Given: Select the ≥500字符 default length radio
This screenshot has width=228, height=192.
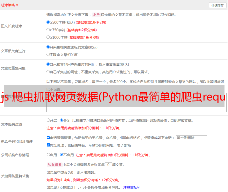Looking at the screenshot, I should (48, 22).
